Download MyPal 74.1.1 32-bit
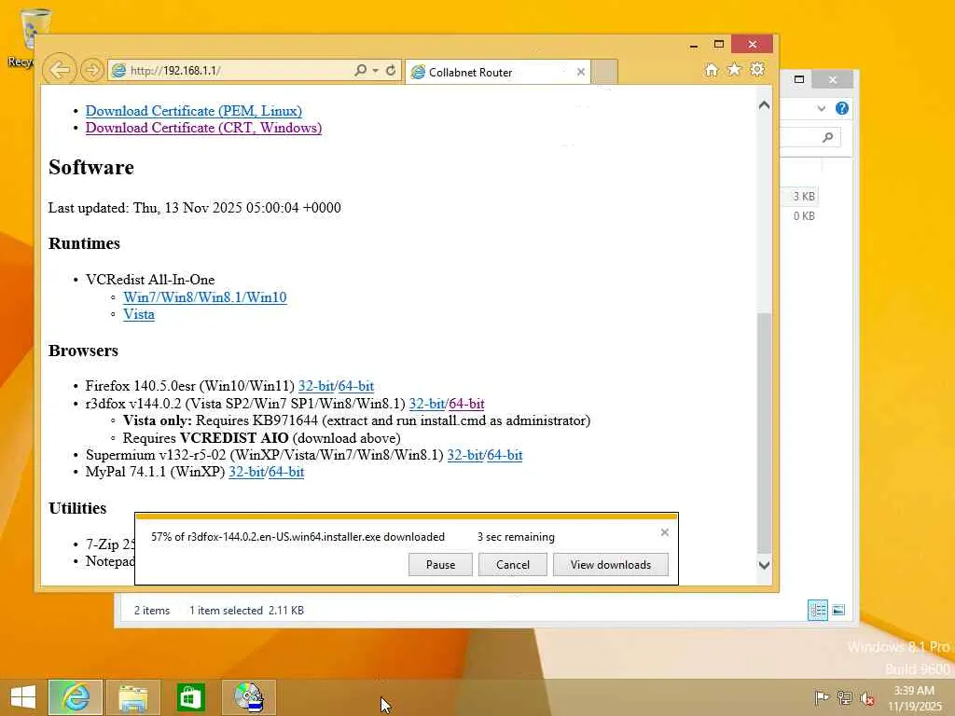Image resolution: width=955 pixels, height=716 pixels. pos(246,472)
